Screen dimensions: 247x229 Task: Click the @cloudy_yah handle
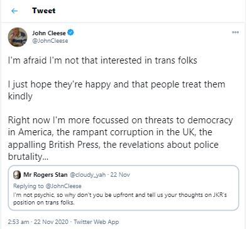point(87,175)
